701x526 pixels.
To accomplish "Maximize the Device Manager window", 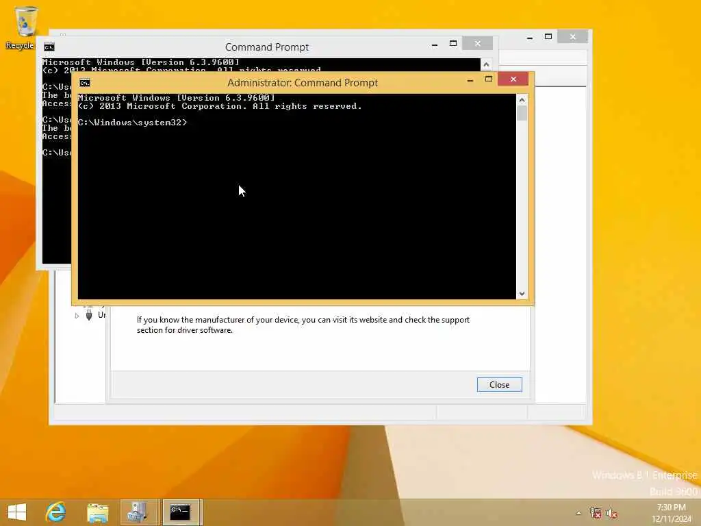I will pos(548,37).
